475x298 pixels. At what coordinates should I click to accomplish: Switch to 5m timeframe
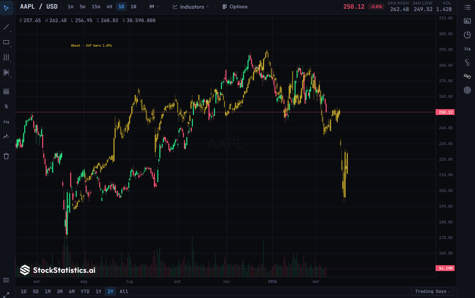pyautogui.click(x=82, y=7)
